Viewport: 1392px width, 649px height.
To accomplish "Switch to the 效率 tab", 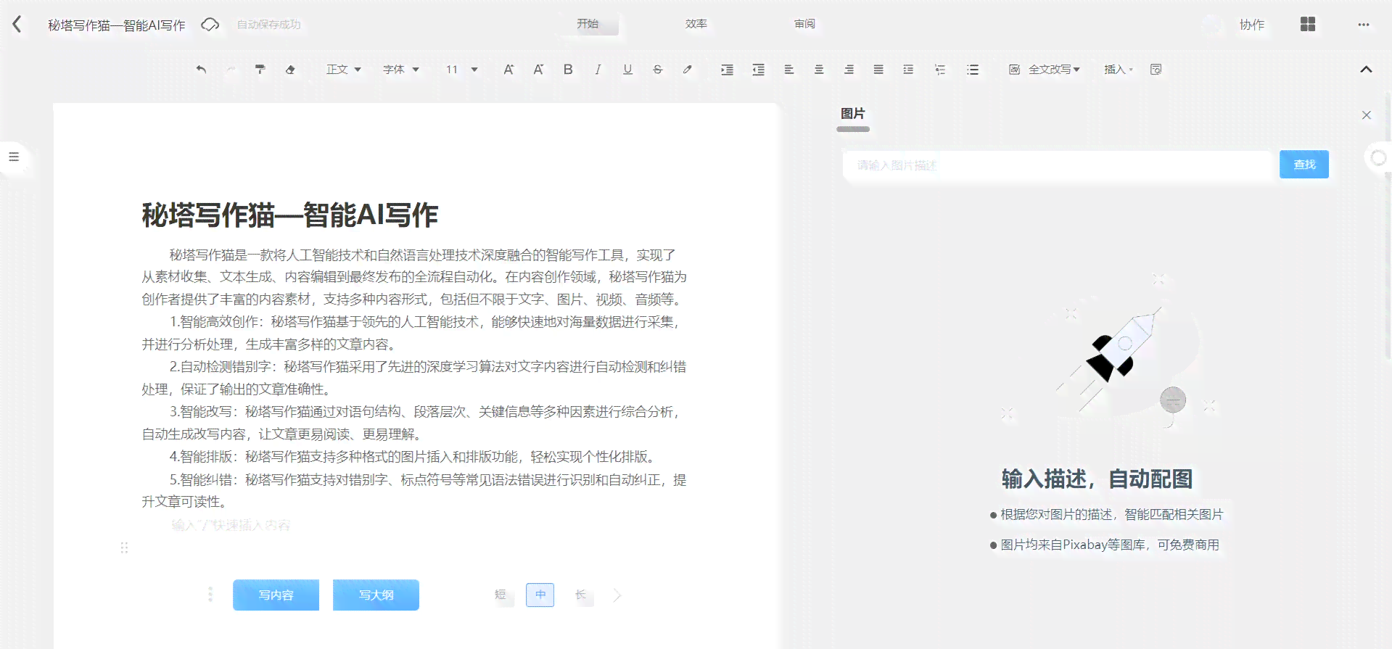I will pos(696,24).
